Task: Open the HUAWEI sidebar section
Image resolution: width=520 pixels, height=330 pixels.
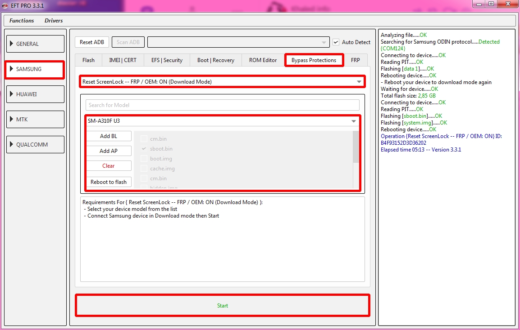Action: (x=36, y=94)
